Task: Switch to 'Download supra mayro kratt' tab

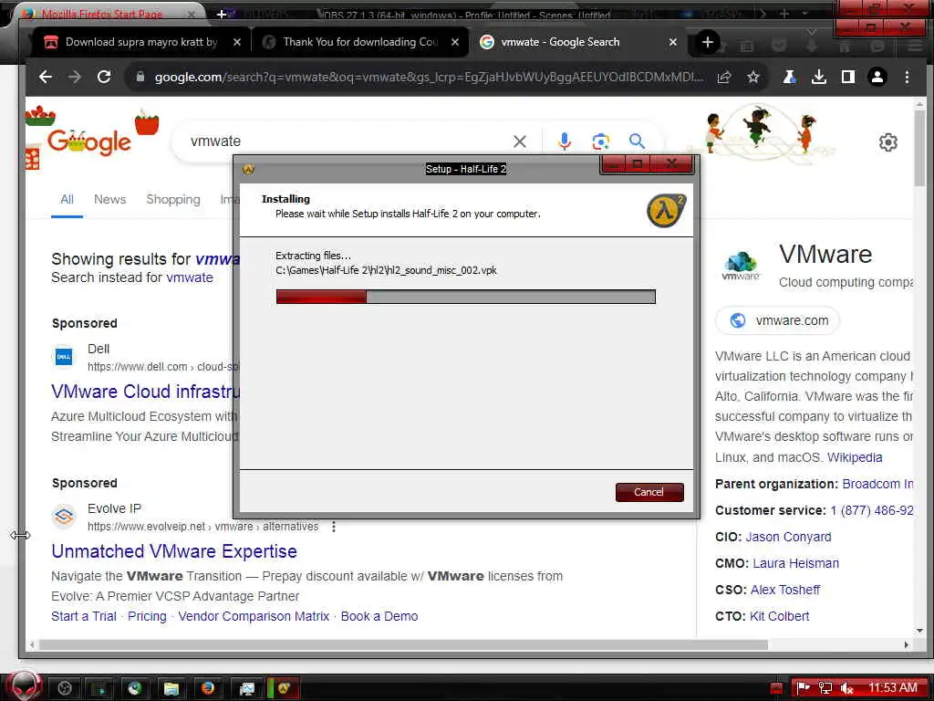Action: (x=141, y=42)
